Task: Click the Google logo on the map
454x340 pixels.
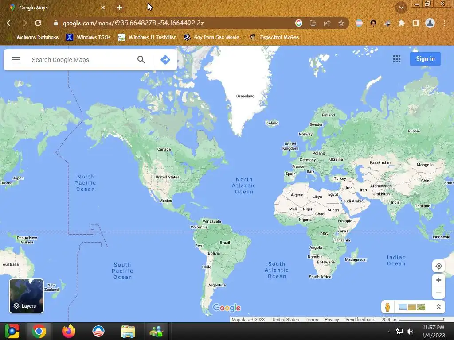Action: [227, 308]
